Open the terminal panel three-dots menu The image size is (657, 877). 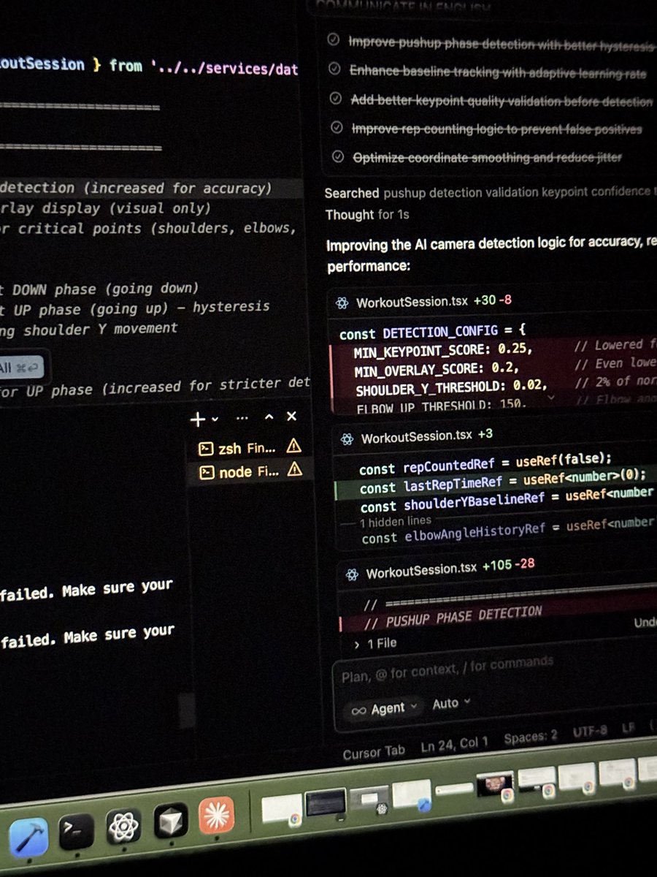(242, 418)
